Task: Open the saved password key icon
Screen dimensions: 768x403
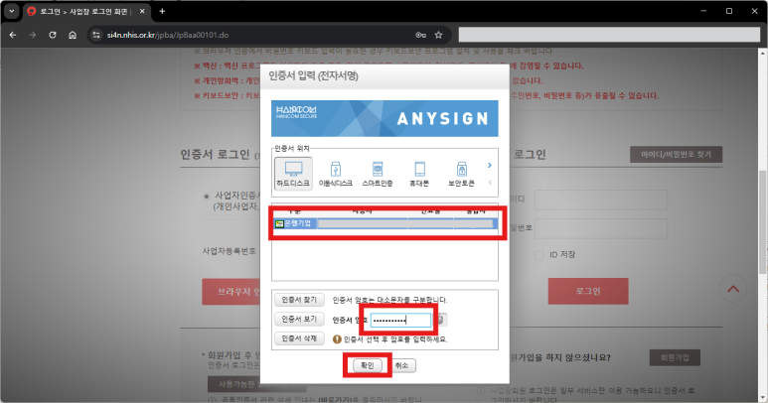Action: (420, 35)
